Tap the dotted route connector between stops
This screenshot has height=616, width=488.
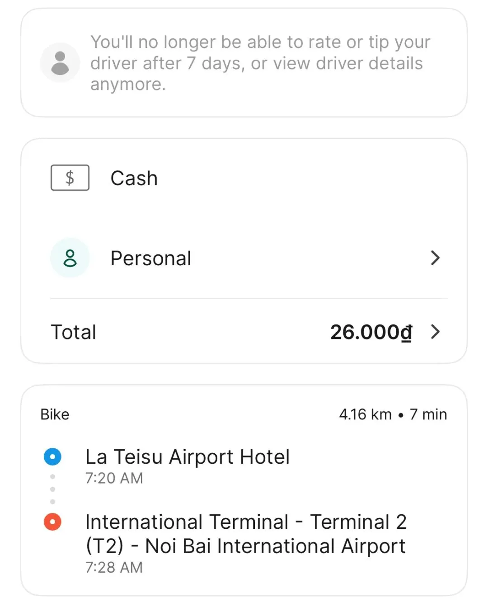[52, 489]
